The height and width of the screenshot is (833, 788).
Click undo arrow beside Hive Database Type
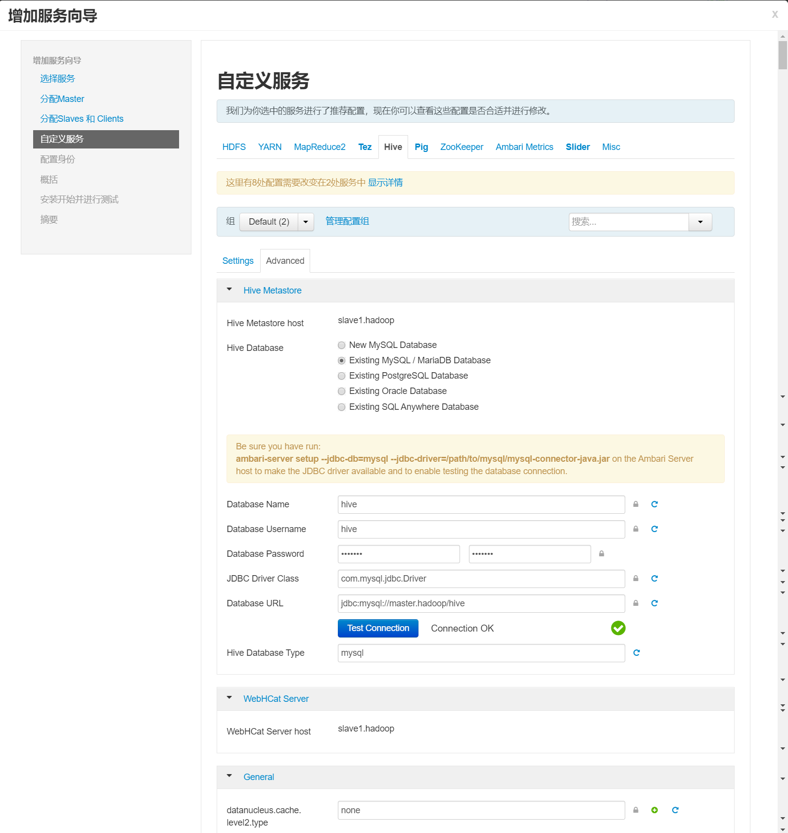pyautogui.click(x=637, y=652)
